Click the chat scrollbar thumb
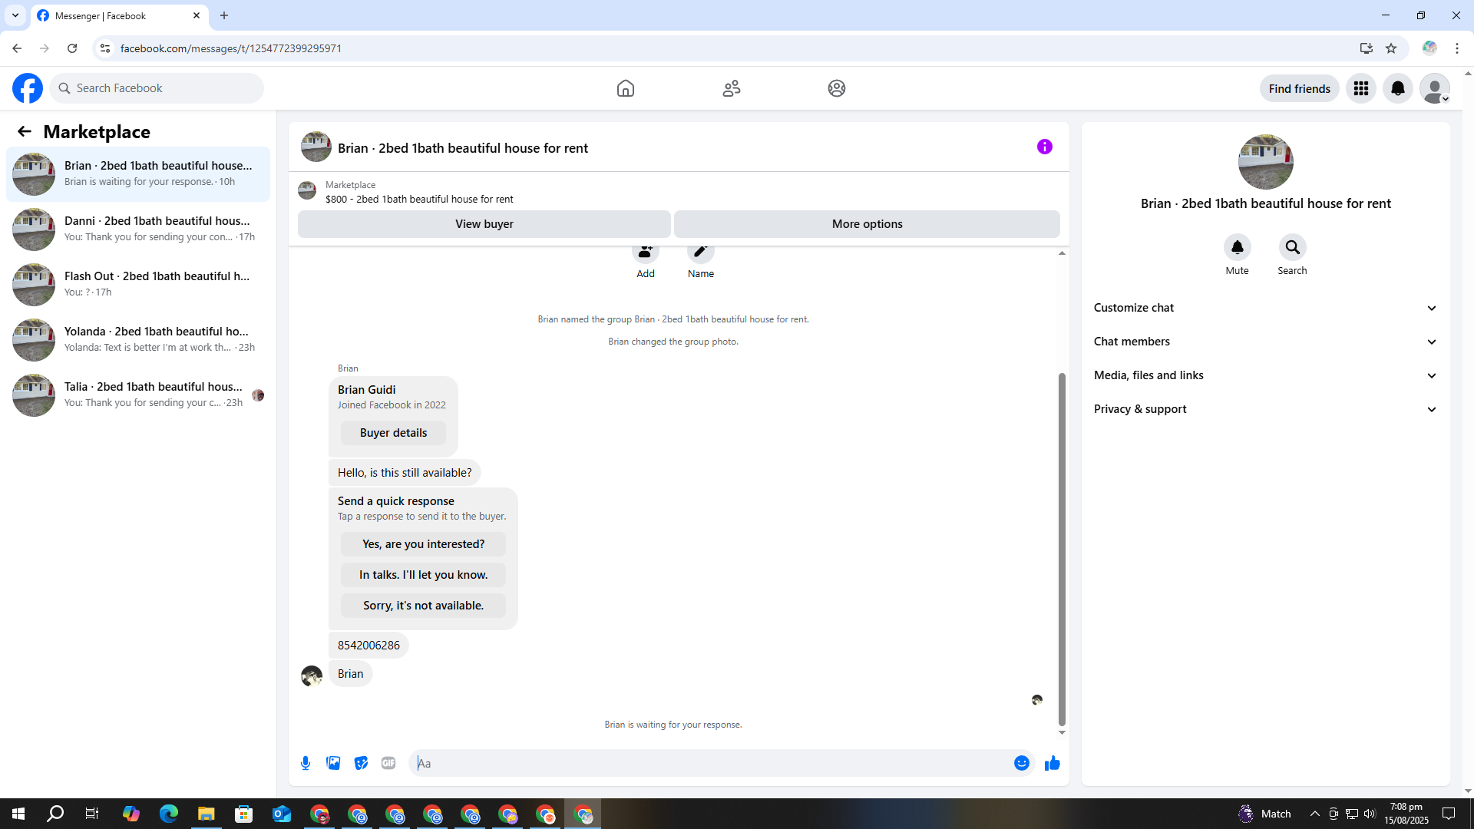This screenshot has width=1474, height=829. coord(1062,549)
